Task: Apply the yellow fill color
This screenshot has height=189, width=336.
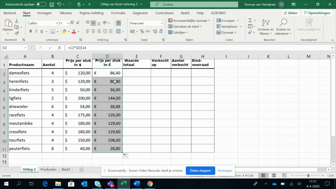Action: click(x=64, y=31)
